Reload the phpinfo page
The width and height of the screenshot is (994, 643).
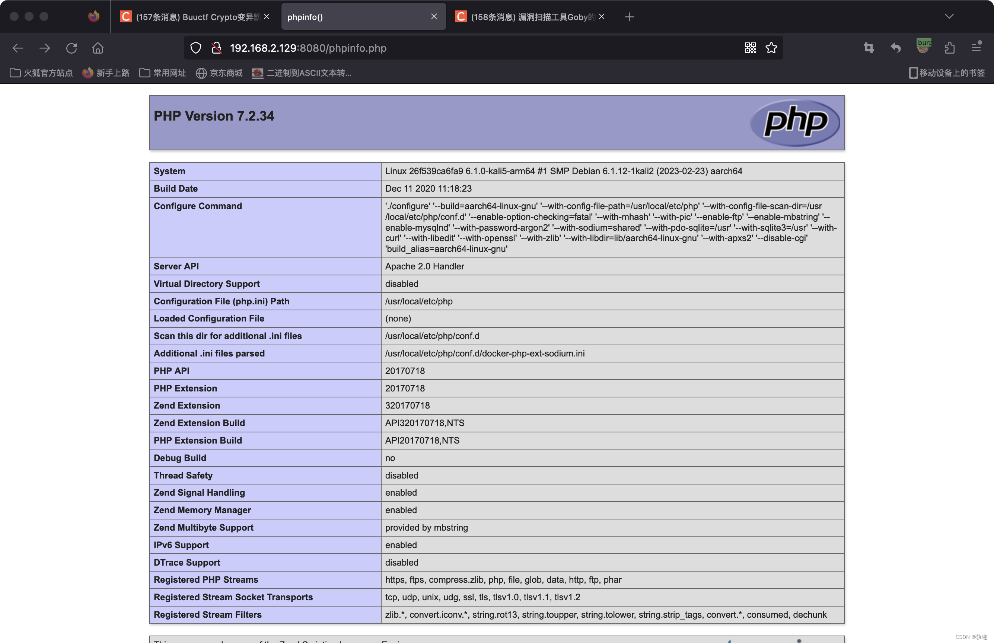[71, 48]
